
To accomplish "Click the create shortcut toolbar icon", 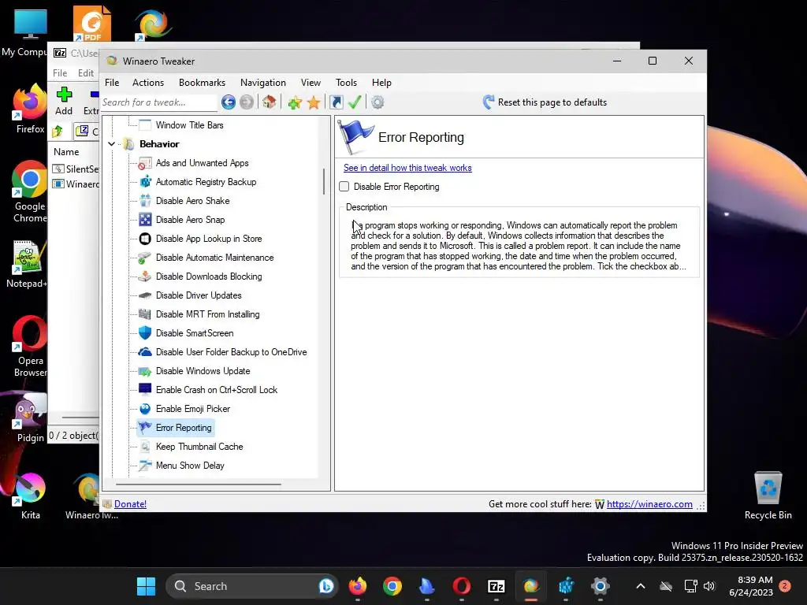I will [x=337, y=102].
